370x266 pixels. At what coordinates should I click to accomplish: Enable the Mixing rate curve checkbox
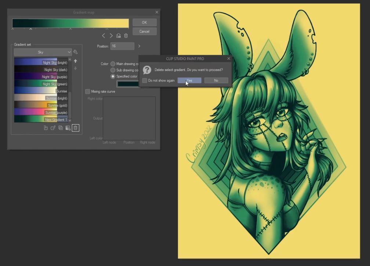click(x=88, y=91)
